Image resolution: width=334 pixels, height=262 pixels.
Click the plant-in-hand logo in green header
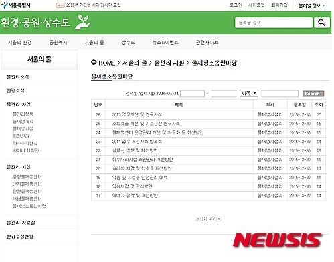pyautogui.click(x=82, y=22)
